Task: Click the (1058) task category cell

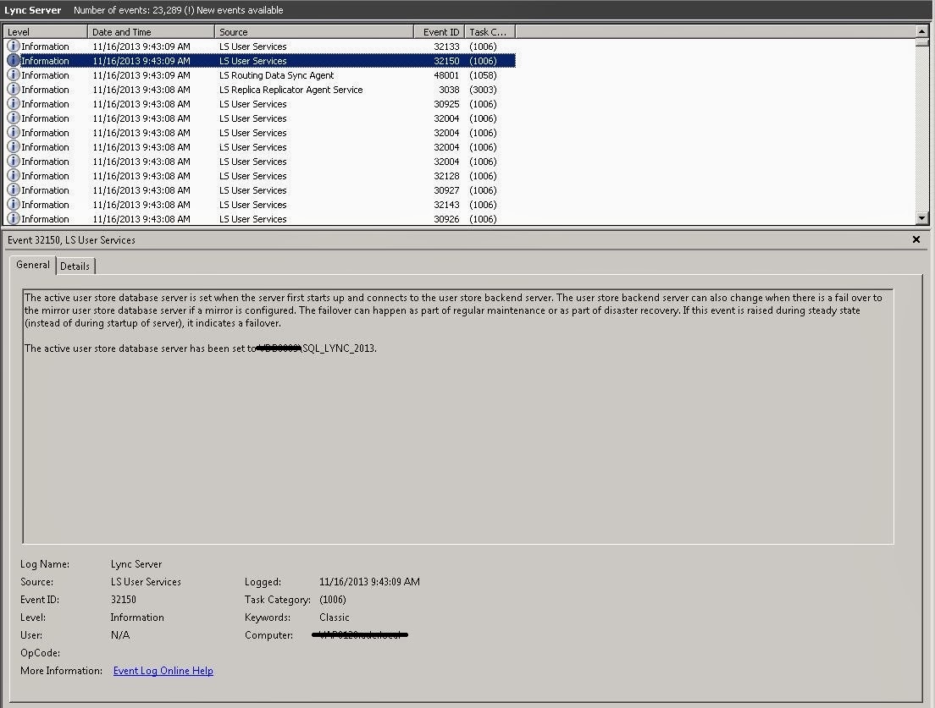Action: 483,75
